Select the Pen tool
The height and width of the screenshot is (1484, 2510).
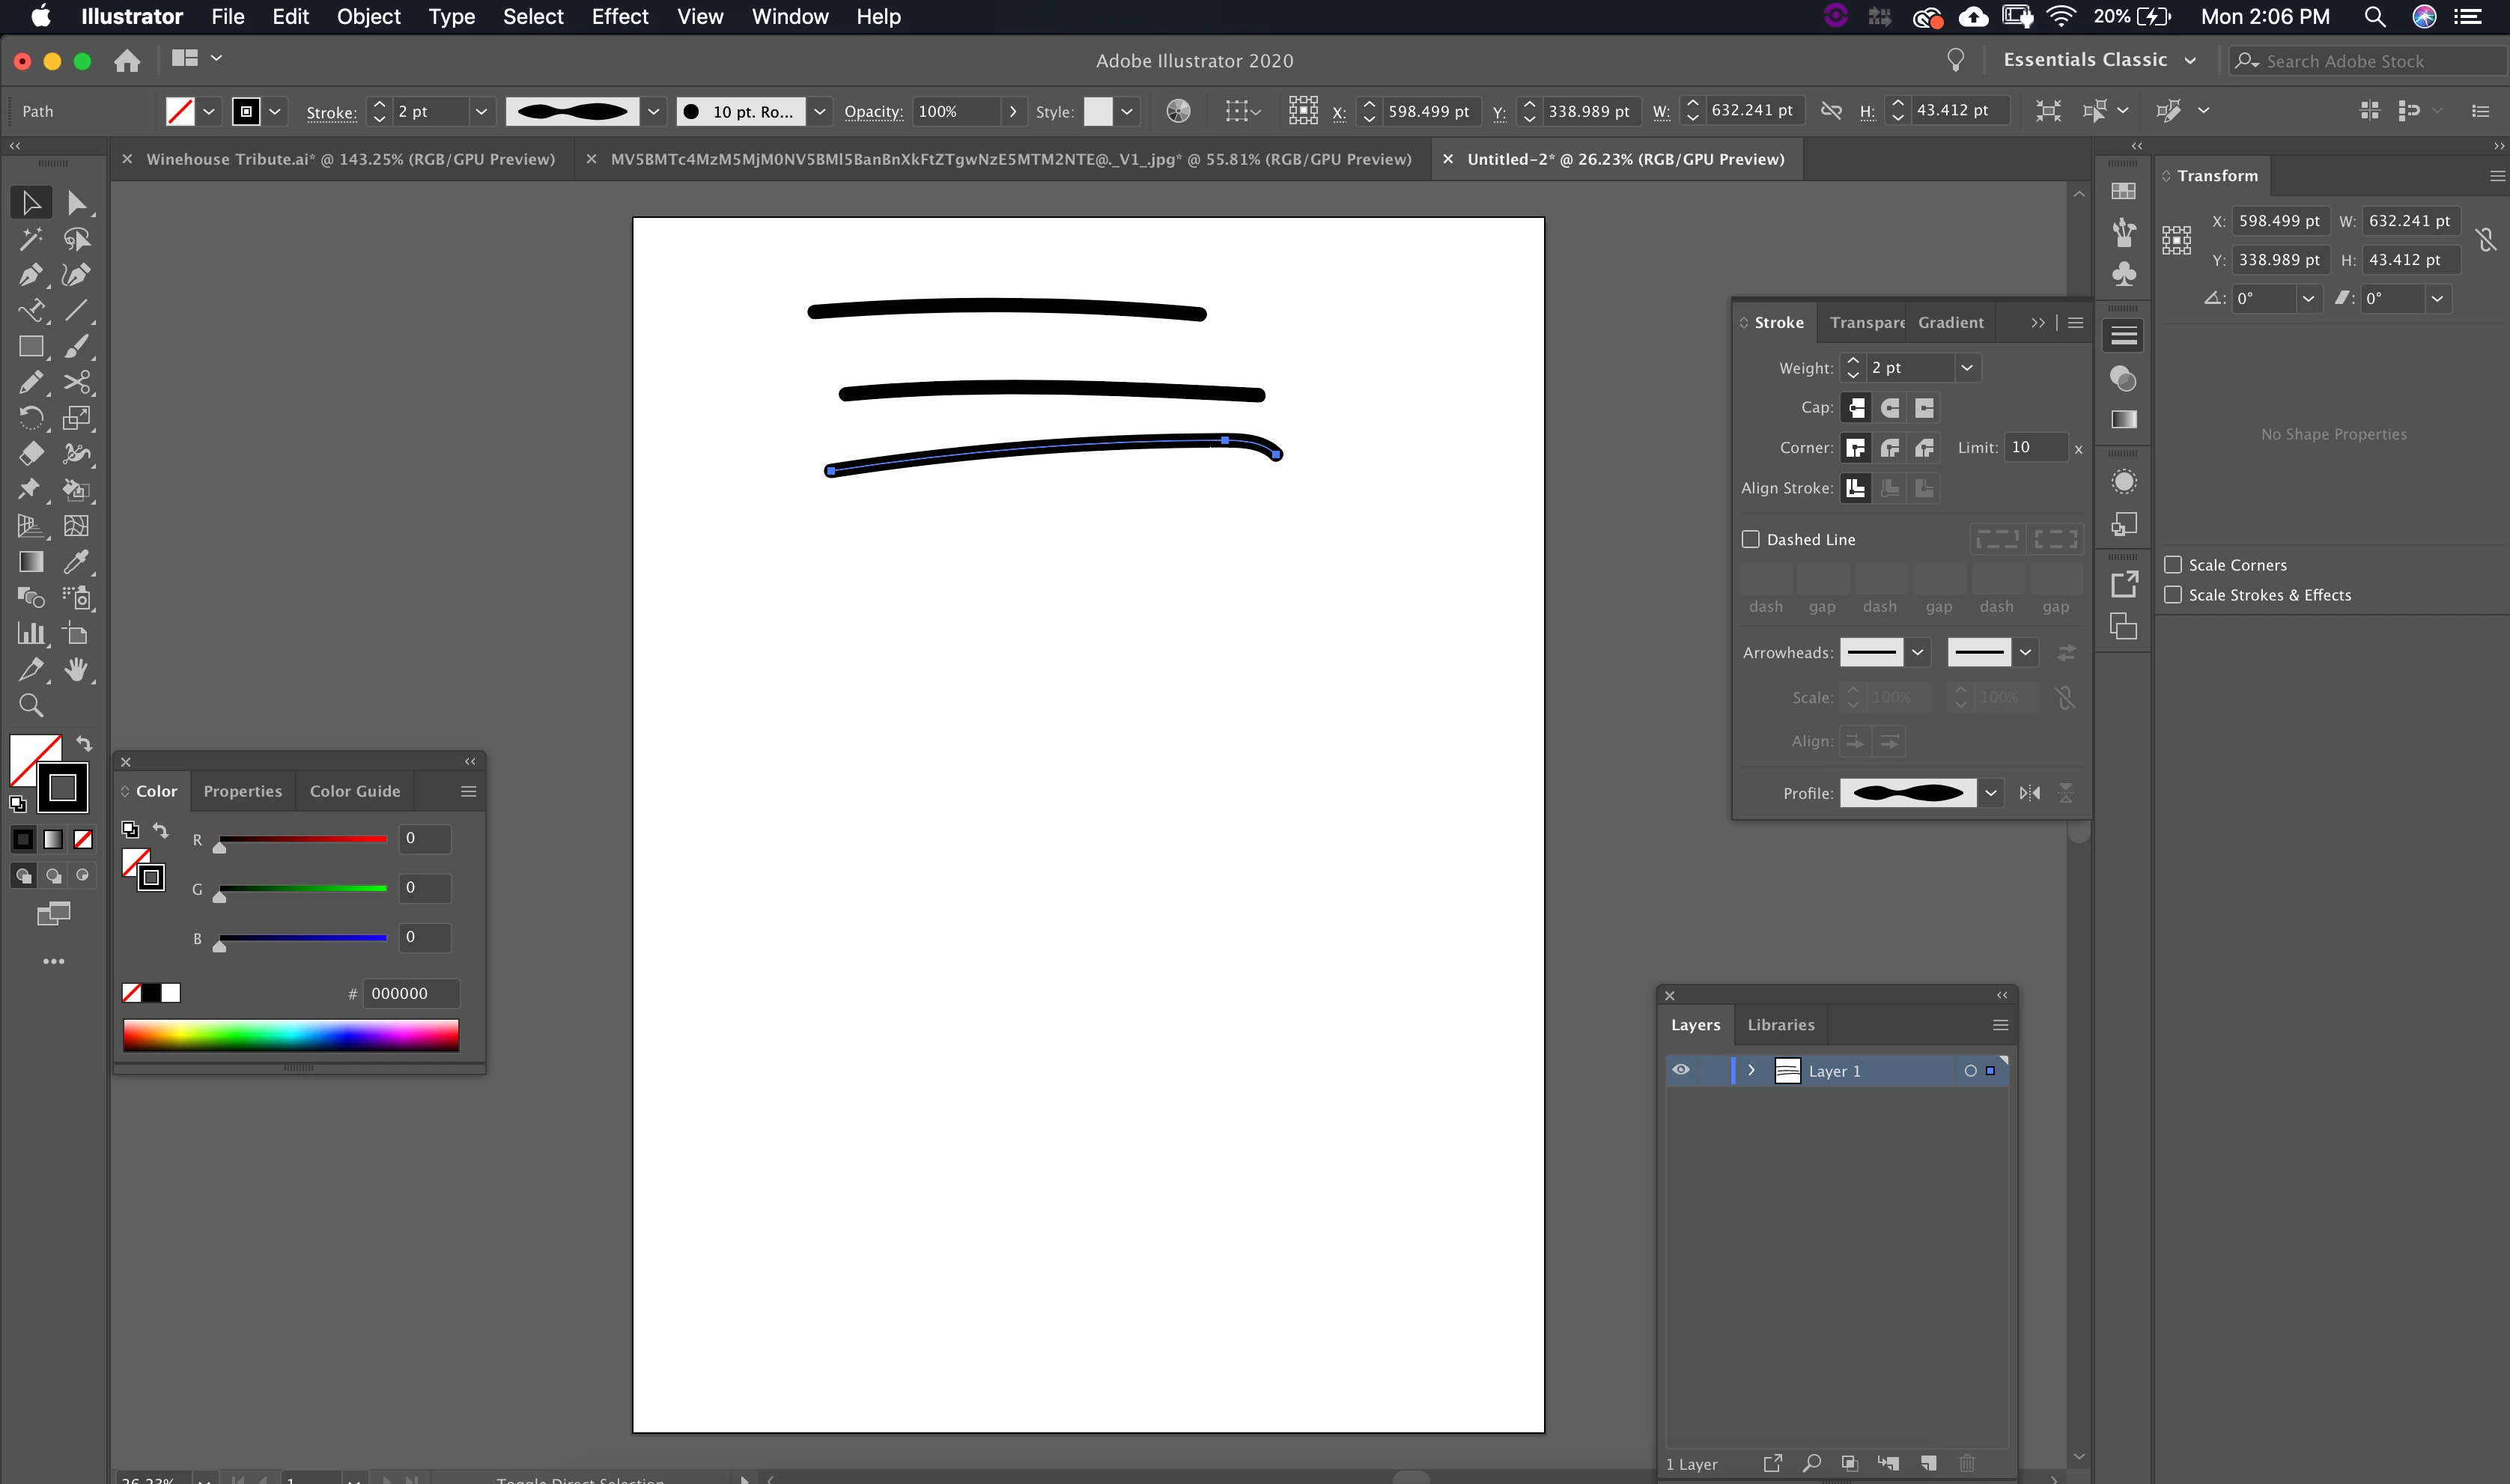[x=30, y=275]
